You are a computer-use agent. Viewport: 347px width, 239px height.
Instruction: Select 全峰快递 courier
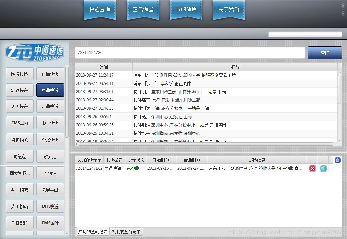point(50,140)
